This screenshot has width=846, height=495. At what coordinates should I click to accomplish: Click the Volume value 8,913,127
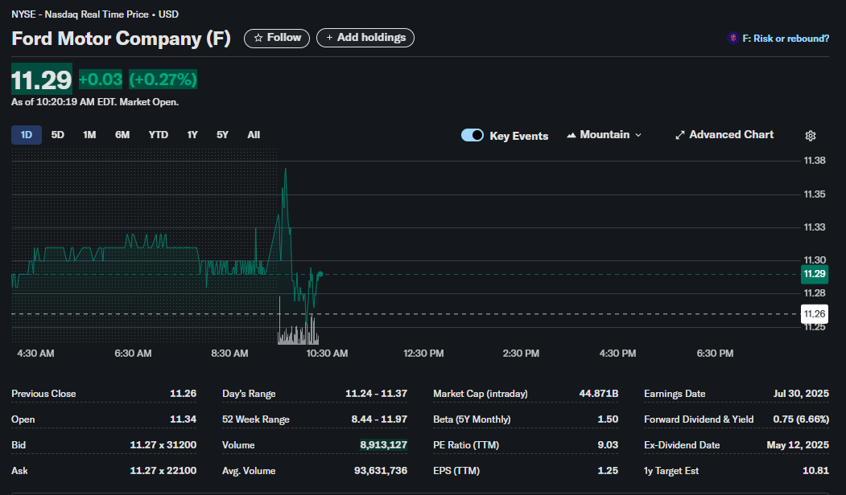384,445
